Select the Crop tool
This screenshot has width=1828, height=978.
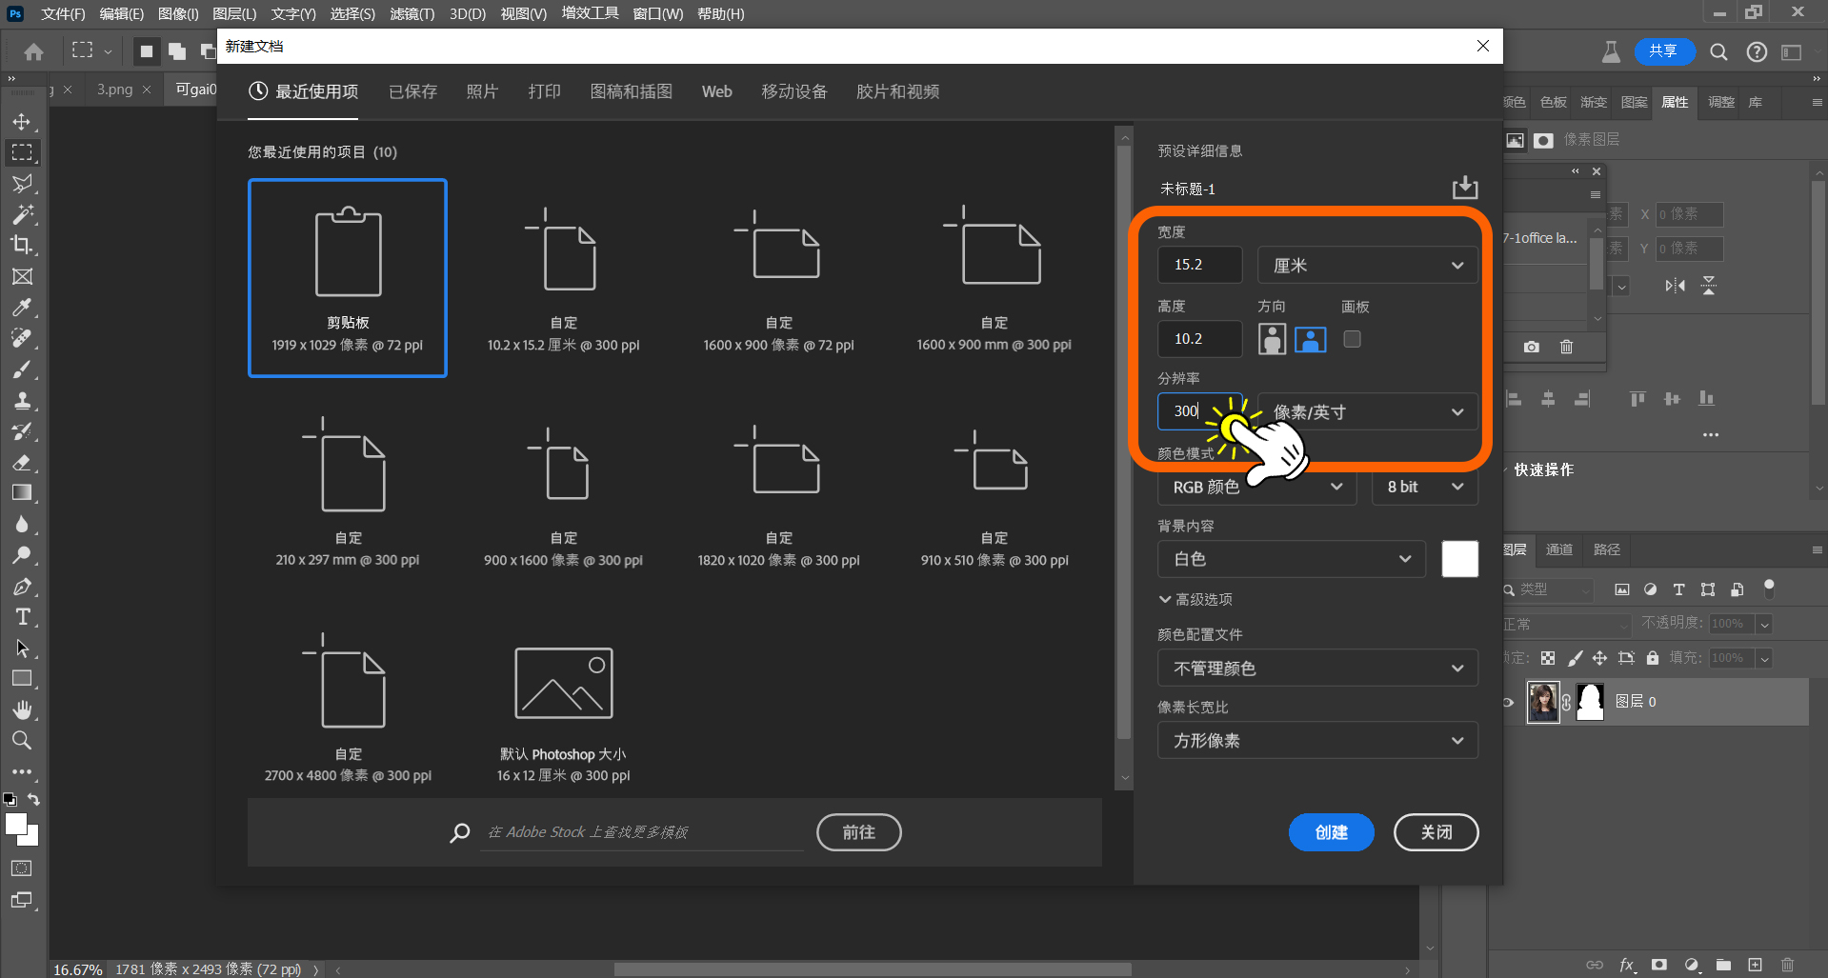click(22, 245)
